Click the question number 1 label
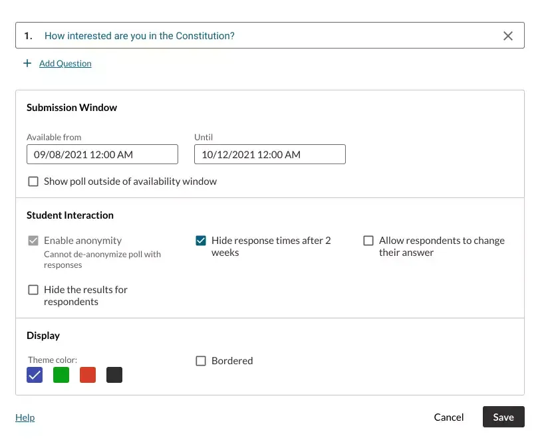This screenshot has width=542, height=444. click(28, 36)
